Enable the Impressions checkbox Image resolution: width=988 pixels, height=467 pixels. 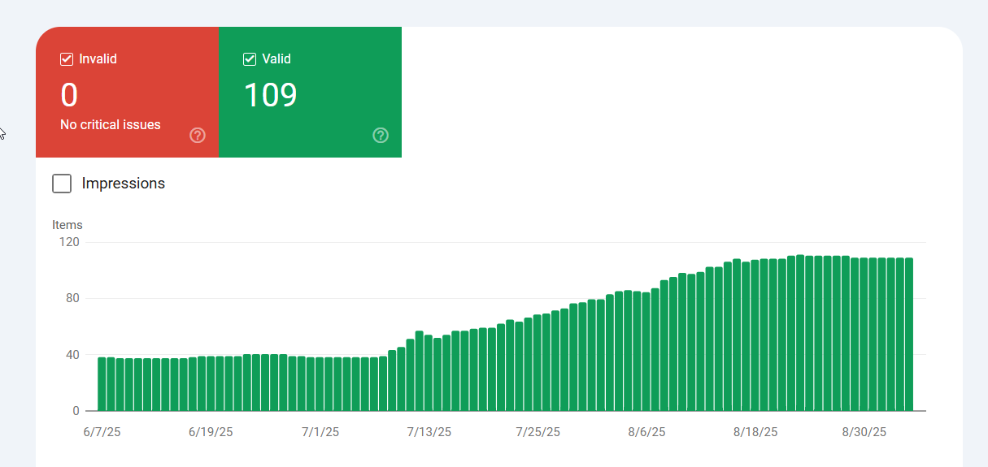pyautogui.click(x=62, y=184)
